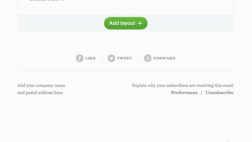Edit the 'Add your company name' line
Viewport: 252px width, 142px height.
pyautogui.click(x=41, y=85)
